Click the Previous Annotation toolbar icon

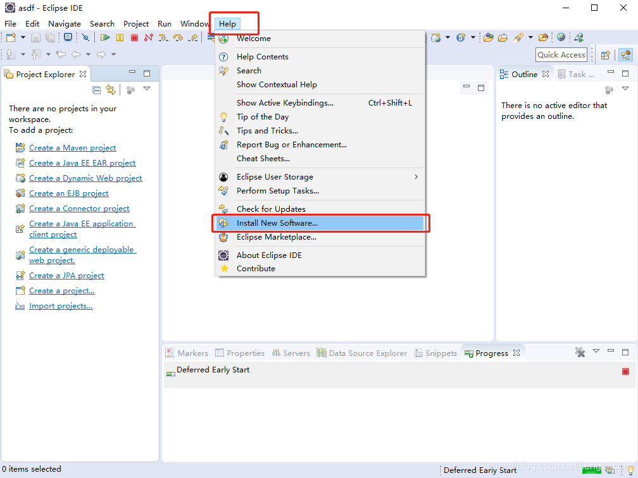click(x=36, y=54)
